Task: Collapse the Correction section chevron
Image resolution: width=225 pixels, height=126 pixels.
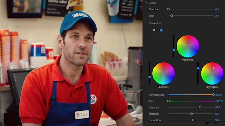Action: coord(146,23)
